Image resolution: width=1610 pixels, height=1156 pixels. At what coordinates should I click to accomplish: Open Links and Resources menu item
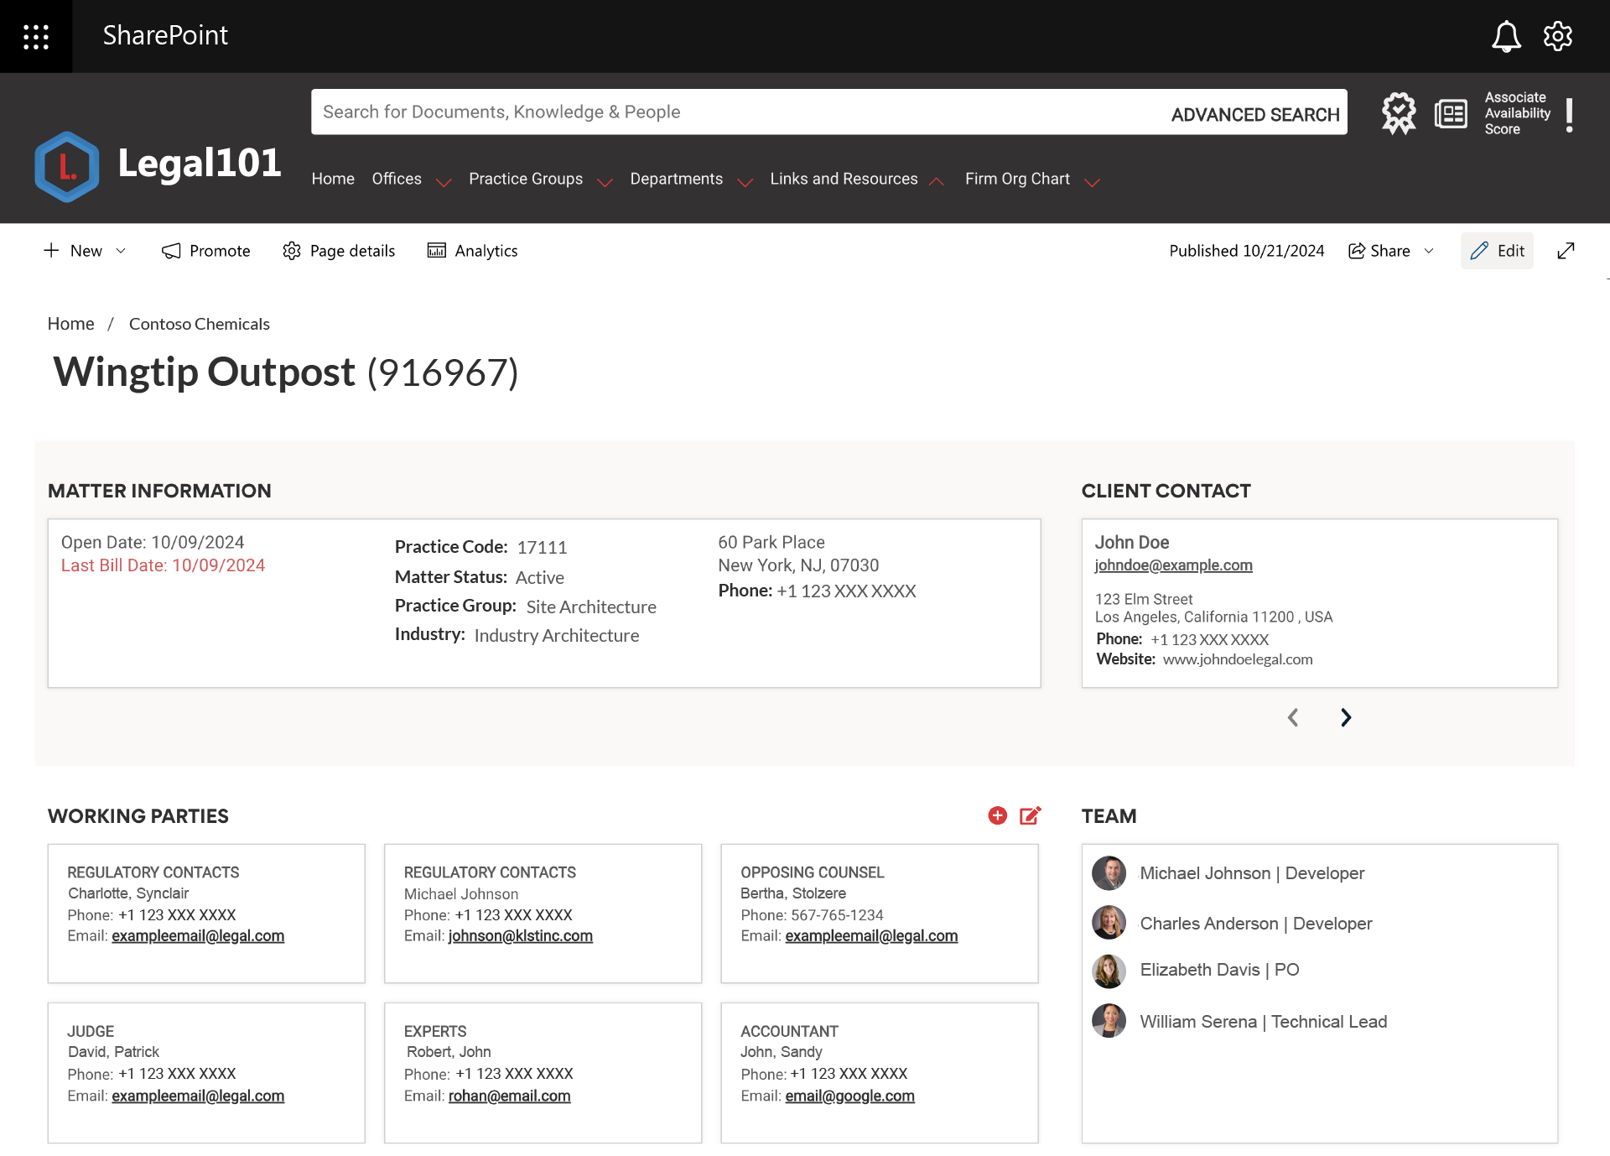click(844, 179)
